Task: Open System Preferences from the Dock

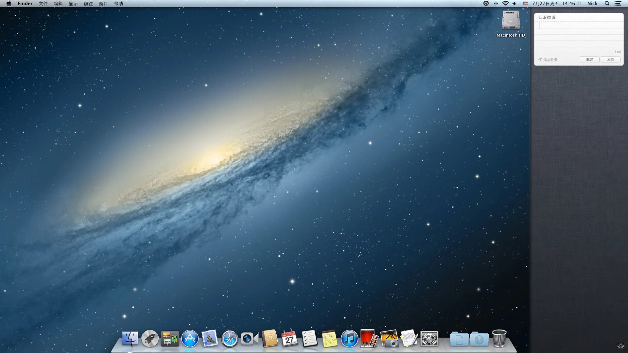Action: click(x=429, y=339)
